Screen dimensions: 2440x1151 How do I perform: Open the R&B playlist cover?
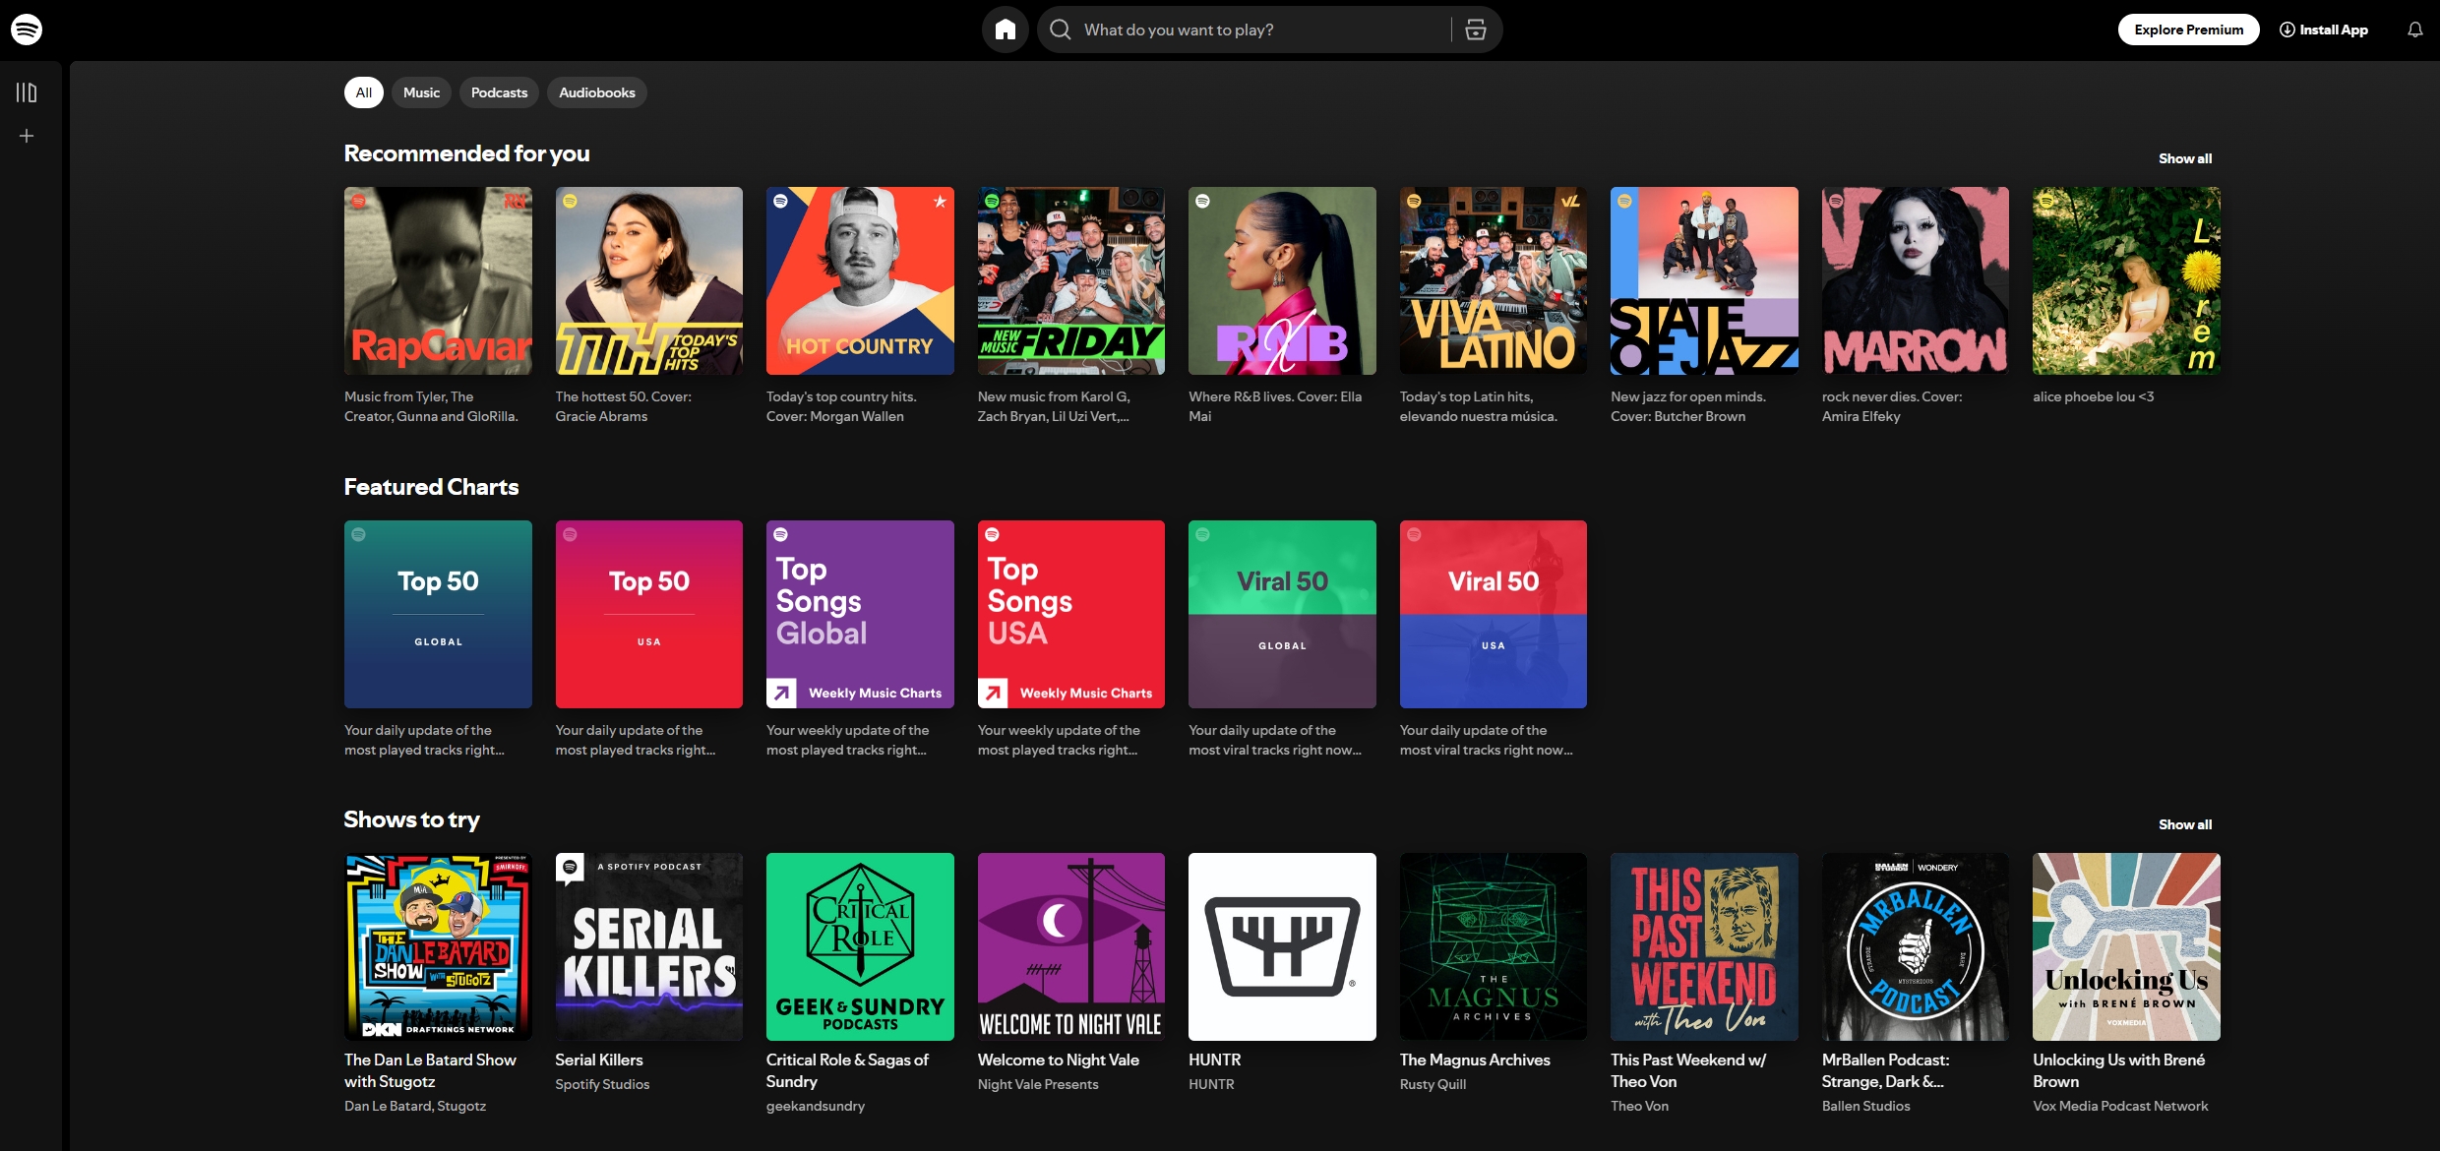tap(1282, 280)
